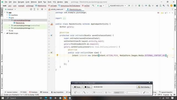
Task: Click the gutter override icon beside onCreate
Action: tap(51, 36)
